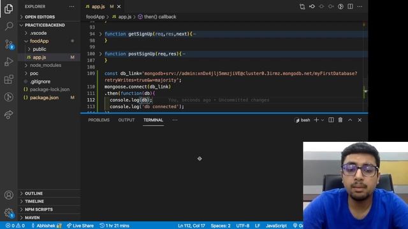Image resolution: width=408 pixels, height=229 pixels.
Task: Click the go to previous change icon
Action: 312,6
